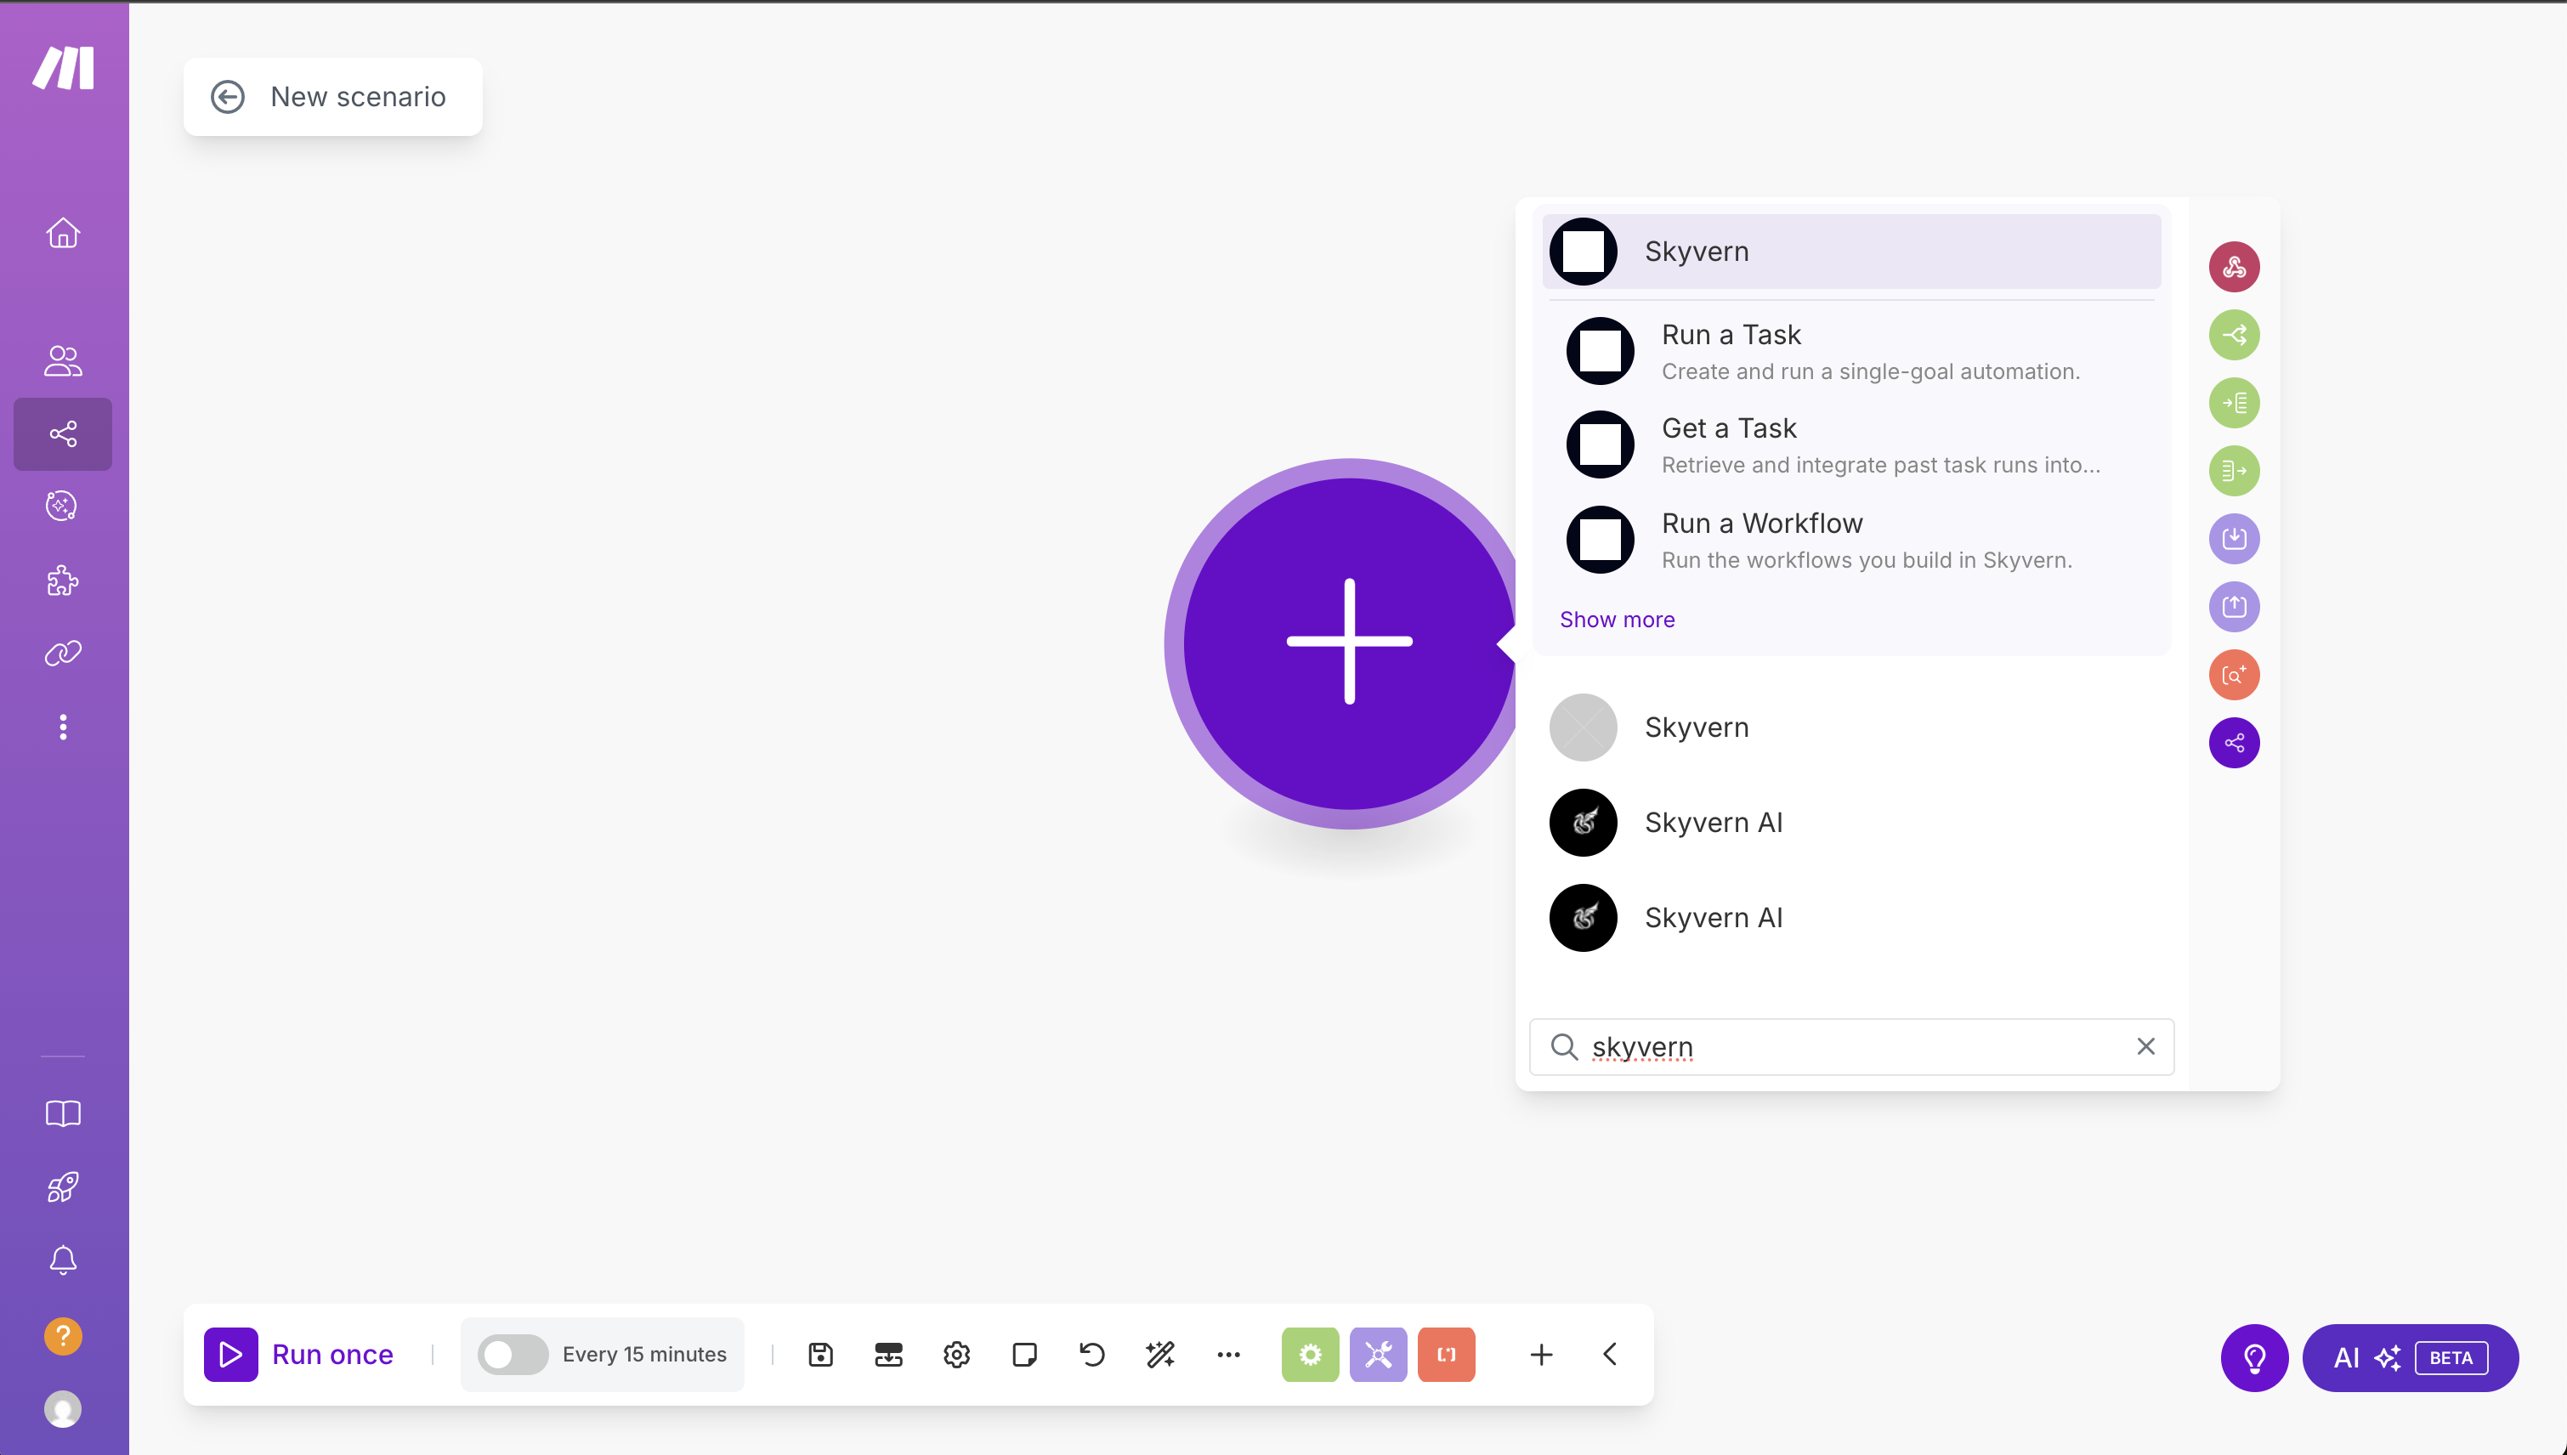This screenshot has width=2567, height=1455.
Task: Click the Auto-align magic wand icon
Action: click(x=1160, y=1354)
